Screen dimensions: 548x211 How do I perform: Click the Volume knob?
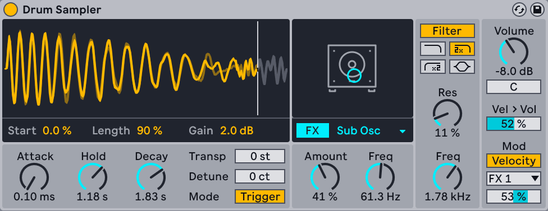coord(513,51)
